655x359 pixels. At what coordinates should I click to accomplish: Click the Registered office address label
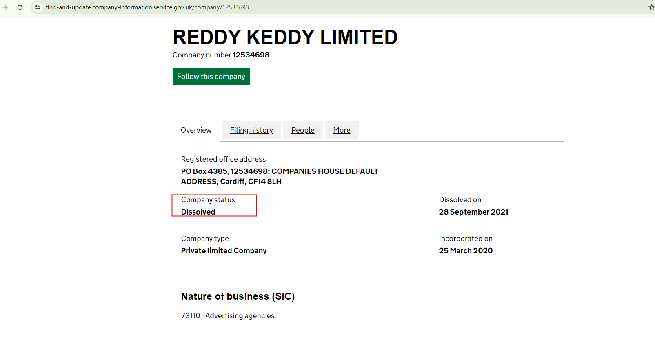tap(223, 159)
